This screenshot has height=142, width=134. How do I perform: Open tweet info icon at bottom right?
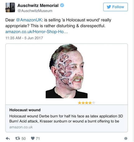pyautogui.click(x=126, y=138)
